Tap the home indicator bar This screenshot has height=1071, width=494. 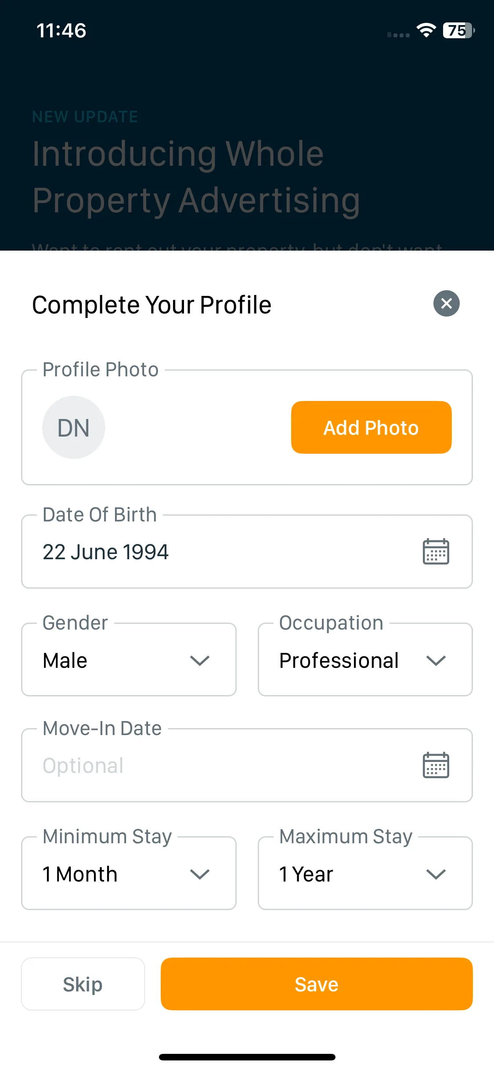coord(247,1057)
